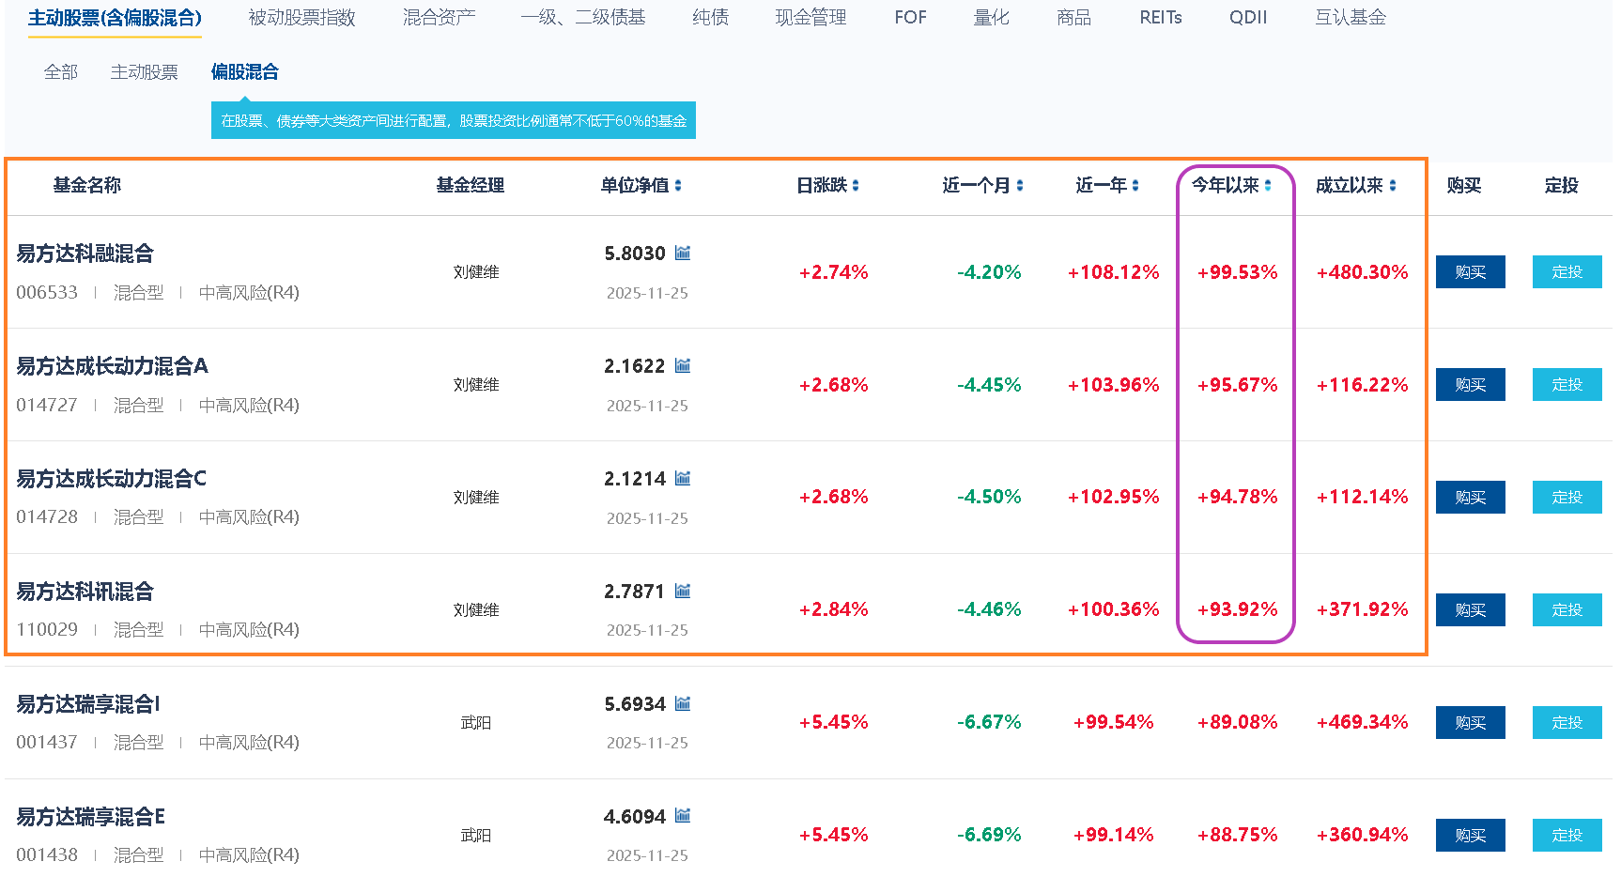Switch to 被动股票指数 tab
The image size is (1621, 877).
pos(301,18)
